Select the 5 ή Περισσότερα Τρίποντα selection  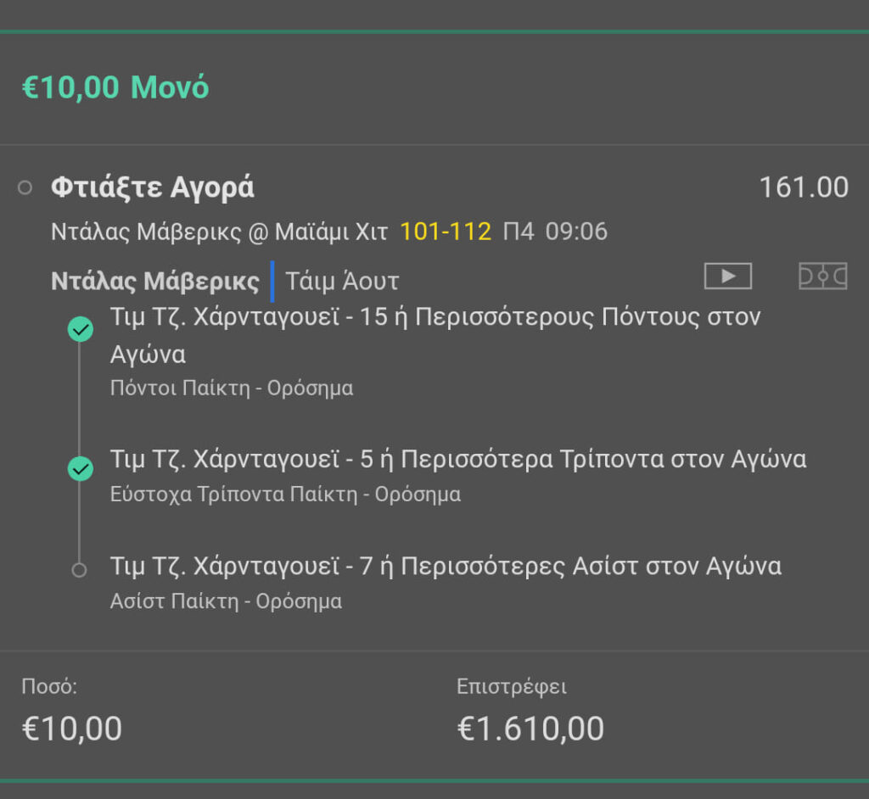(x=458, y=460)
